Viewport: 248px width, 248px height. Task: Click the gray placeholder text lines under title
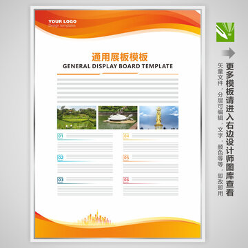pos(118,90)
